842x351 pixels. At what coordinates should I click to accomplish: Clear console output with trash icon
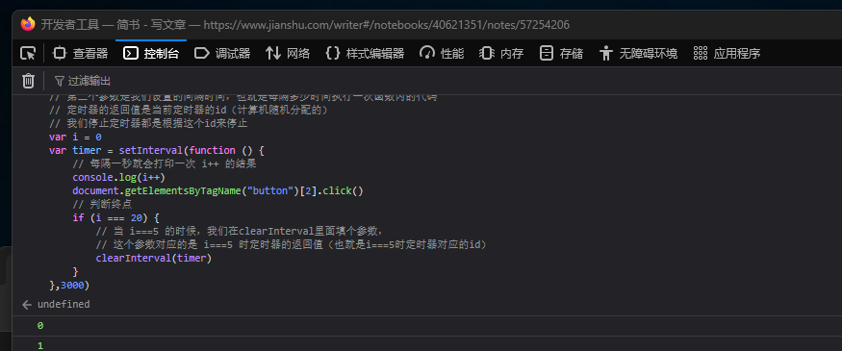pos(28,81)
